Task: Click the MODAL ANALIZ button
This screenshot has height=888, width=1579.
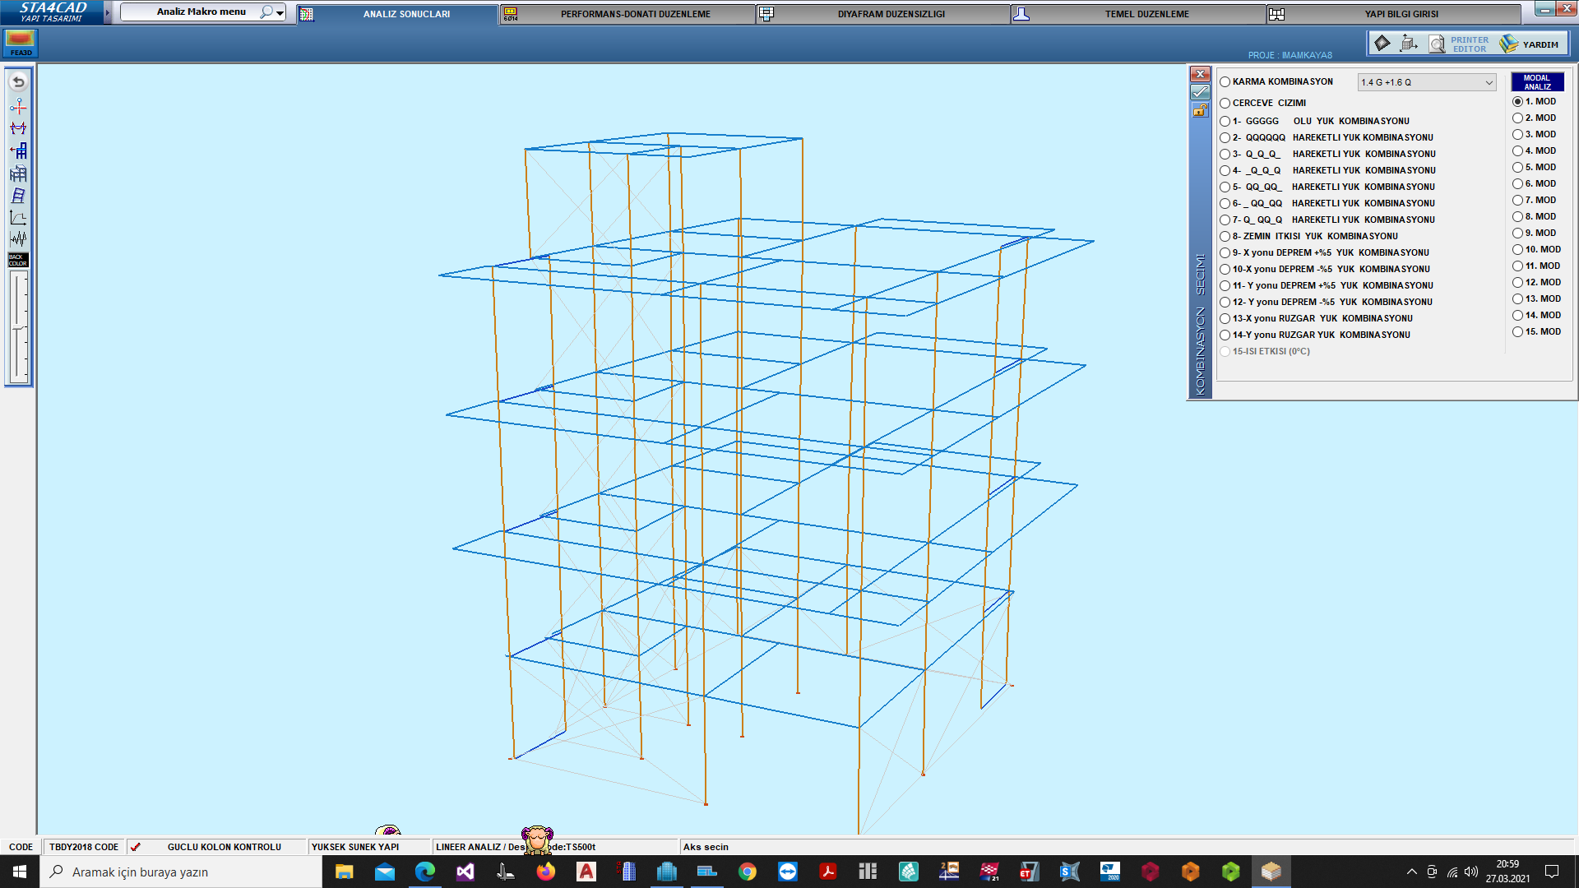Action: click(x=1536, y=82)
